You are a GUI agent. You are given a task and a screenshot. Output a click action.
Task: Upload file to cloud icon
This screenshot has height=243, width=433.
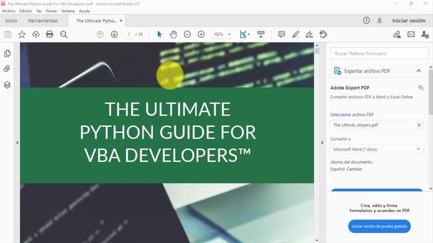36,34
